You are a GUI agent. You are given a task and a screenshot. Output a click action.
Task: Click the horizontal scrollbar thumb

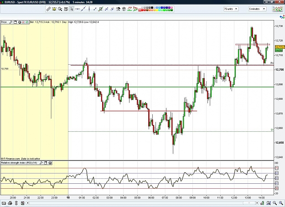click(249, 203)
